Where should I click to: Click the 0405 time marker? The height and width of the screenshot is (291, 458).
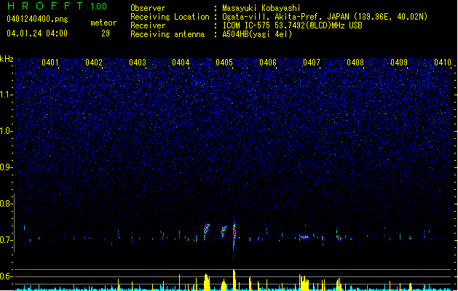pyautogui.click(x=224, y=63)
